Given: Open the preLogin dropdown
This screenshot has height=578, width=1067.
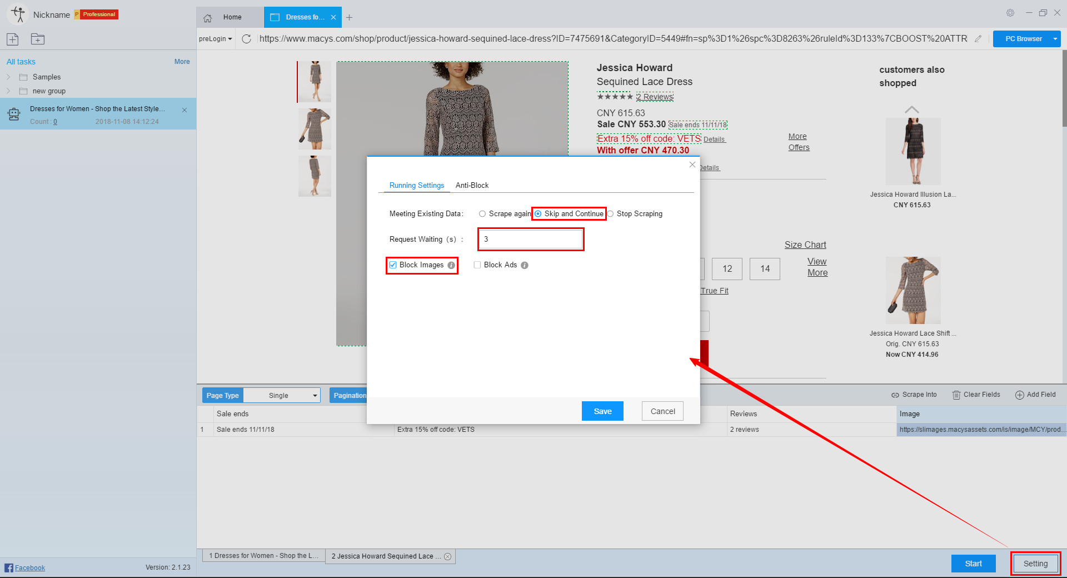Looking at the screenshot, I should coord(216,39).
